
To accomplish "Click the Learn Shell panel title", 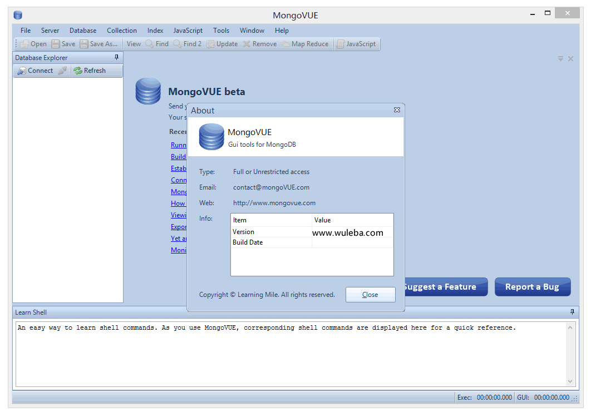I will [31, 312].
